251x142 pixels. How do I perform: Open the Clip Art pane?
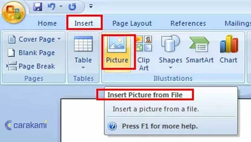click(144, 53)
